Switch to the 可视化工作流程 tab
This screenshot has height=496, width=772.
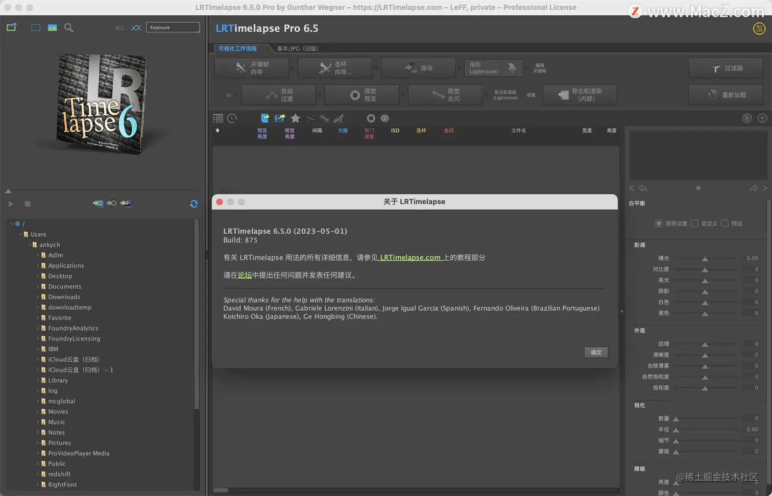point(238,48)
